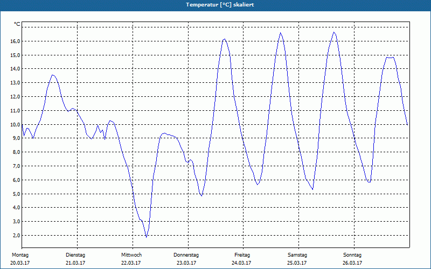Click the 6,0 axis label
This screenshot has width=431, height=269.
click(16, 180)
